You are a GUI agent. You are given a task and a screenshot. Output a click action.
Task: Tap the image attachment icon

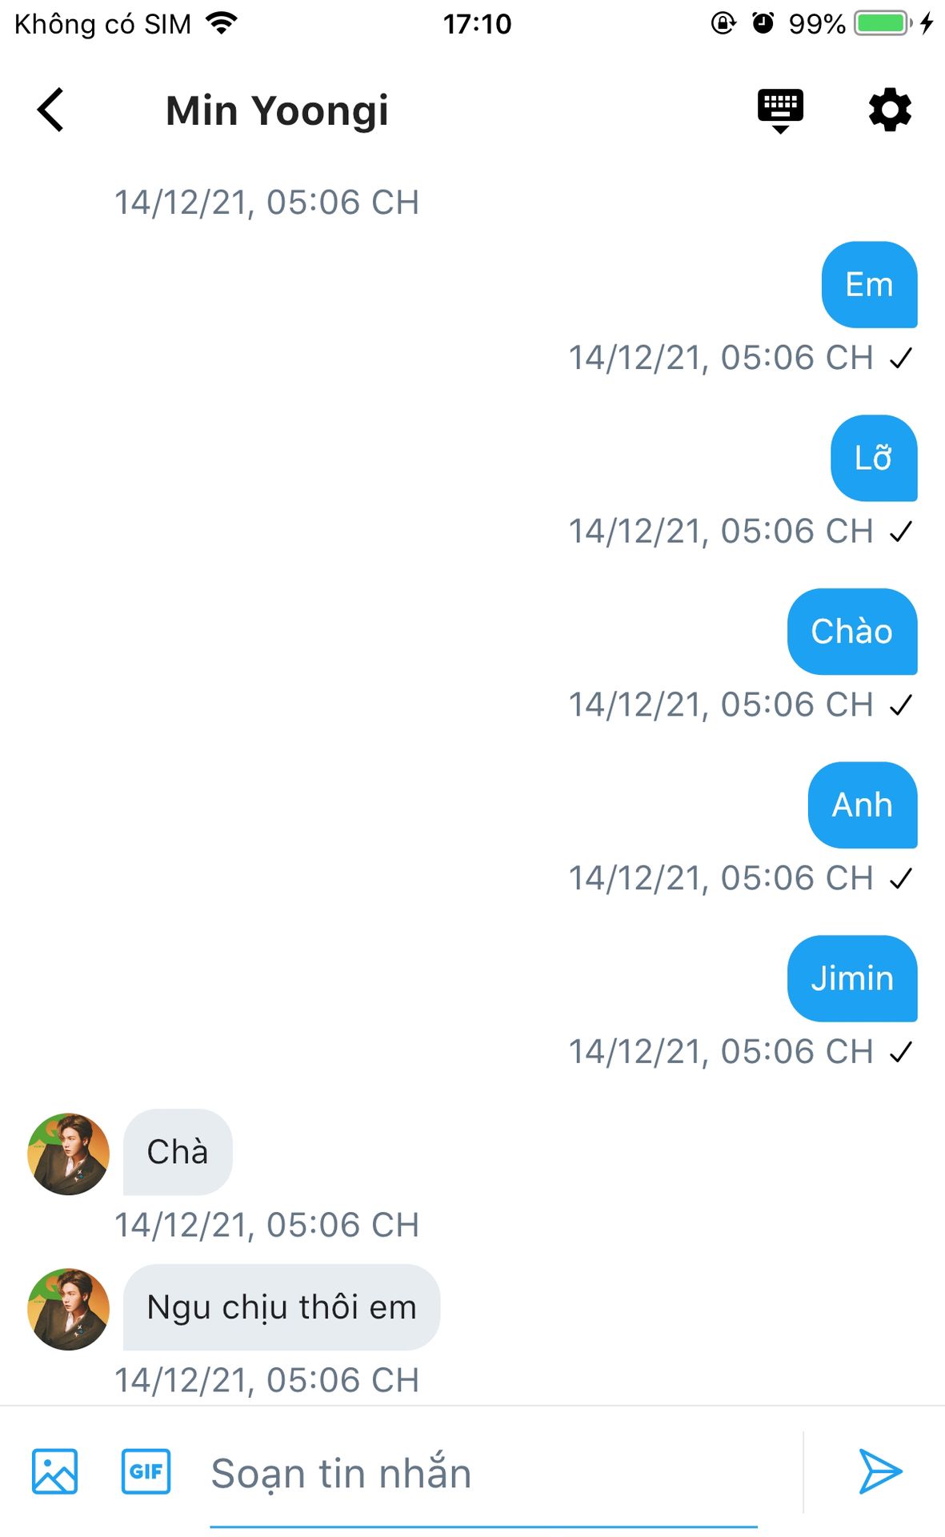(54, 1471)
